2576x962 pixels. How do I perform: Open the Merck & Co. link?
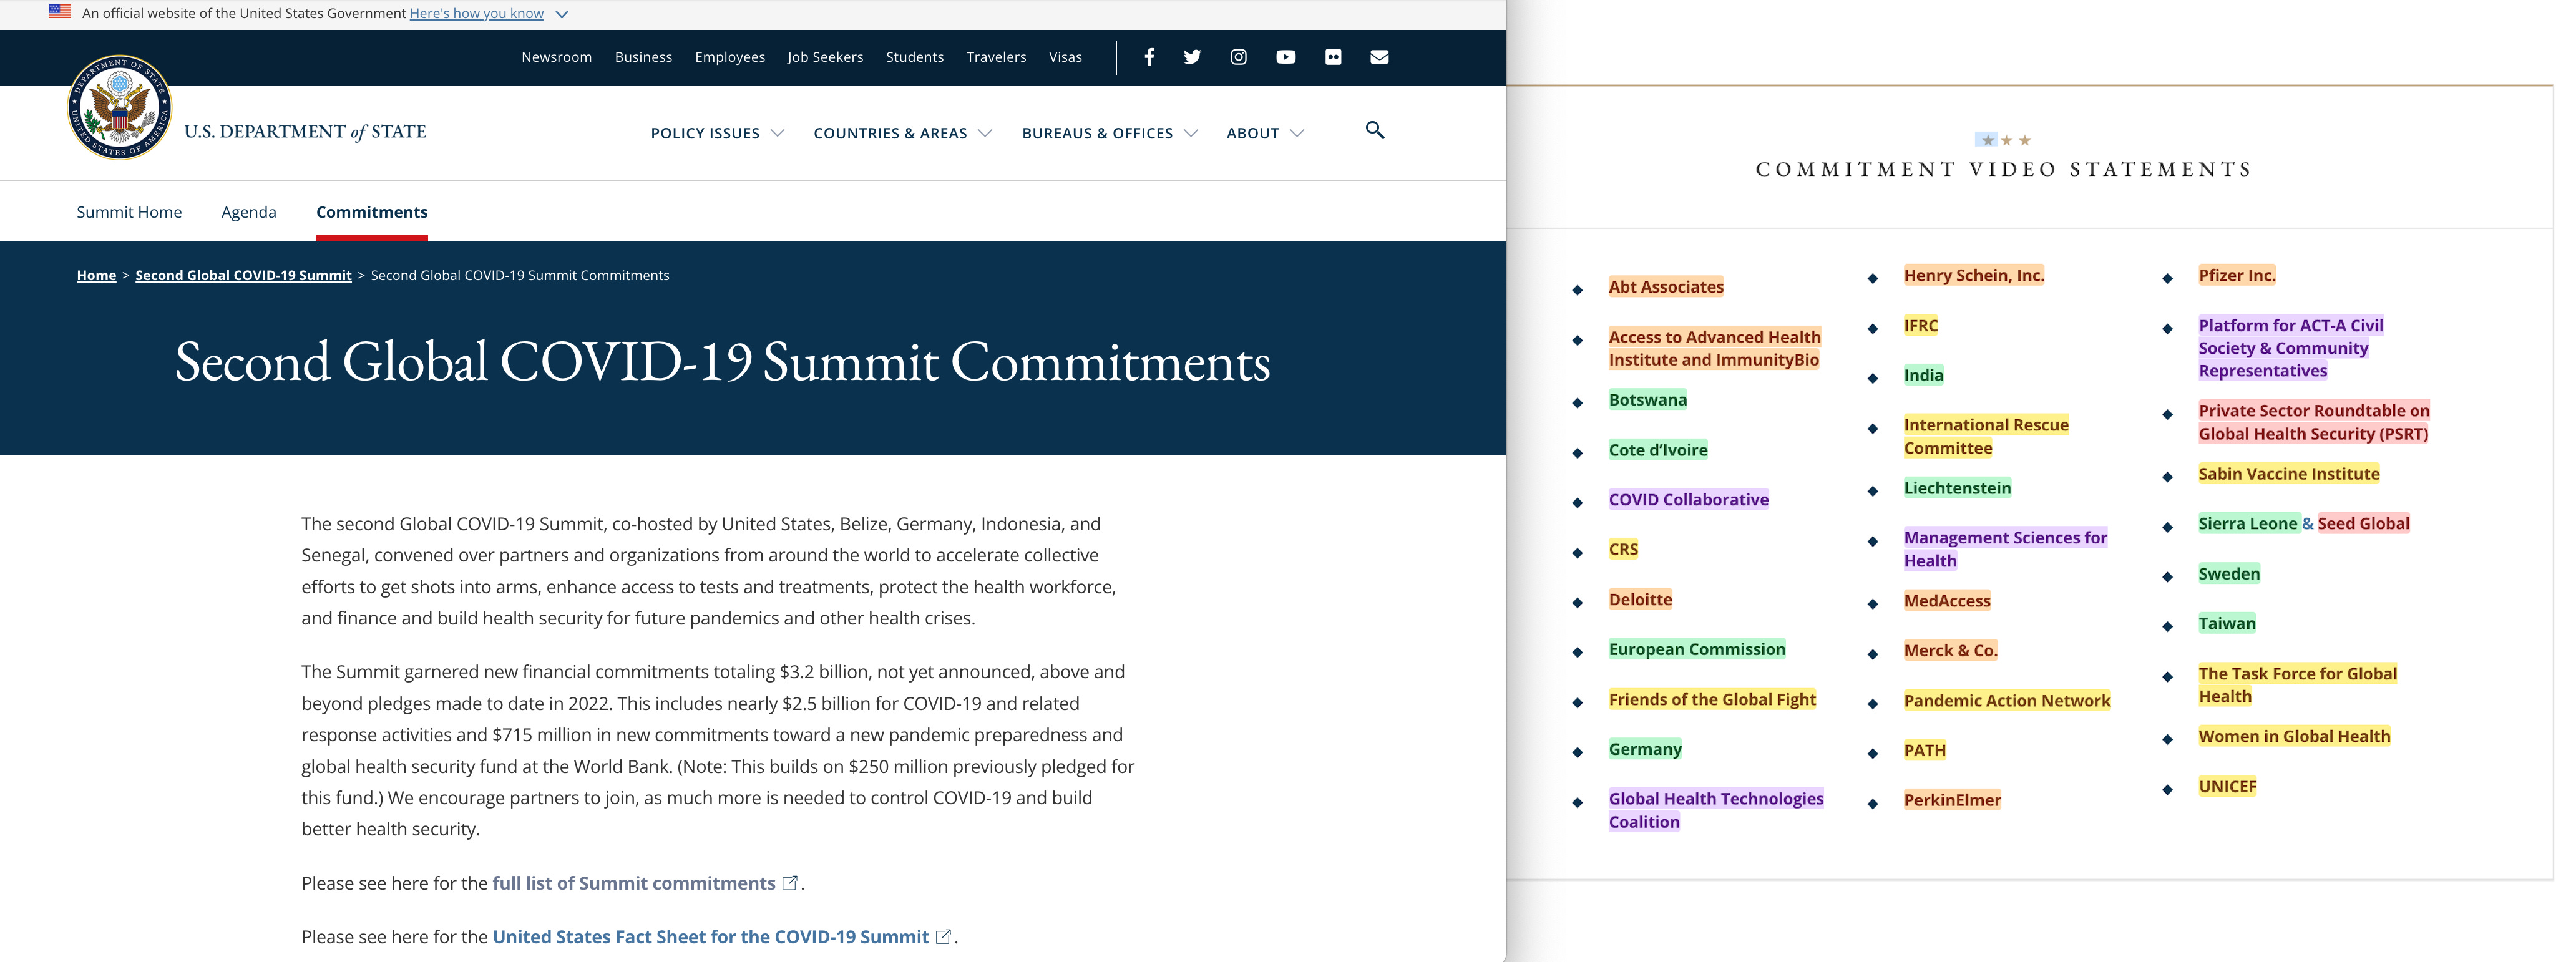[x=1951, y=651]
